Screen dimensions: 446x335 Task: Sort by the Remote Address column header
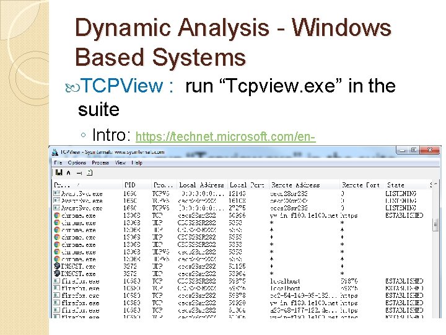(304, 185)
